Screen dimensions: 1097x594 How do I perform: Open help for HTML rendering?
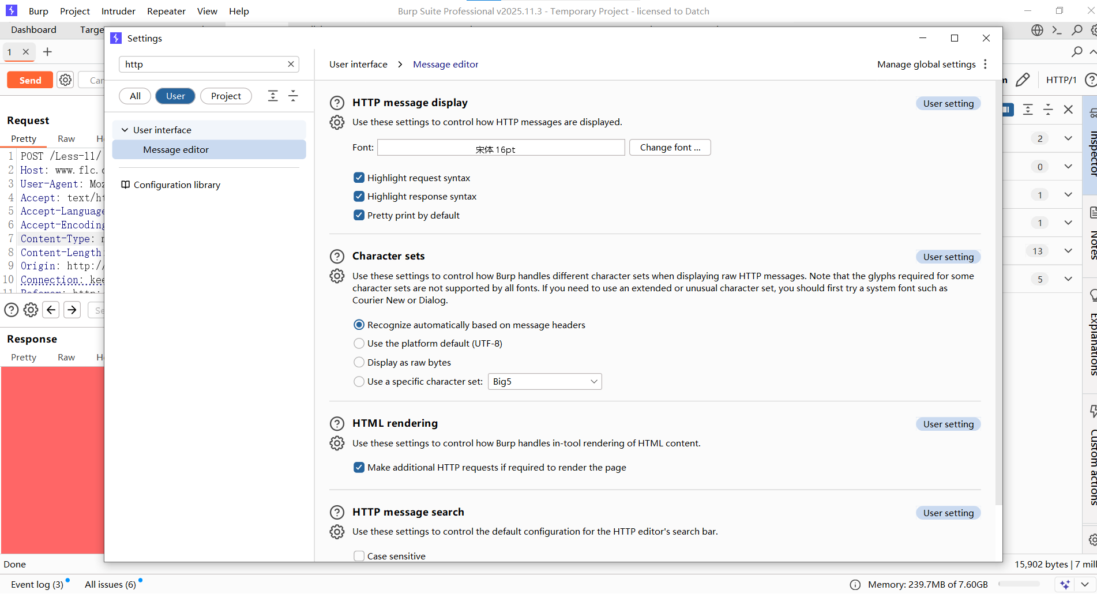point(337,423)
